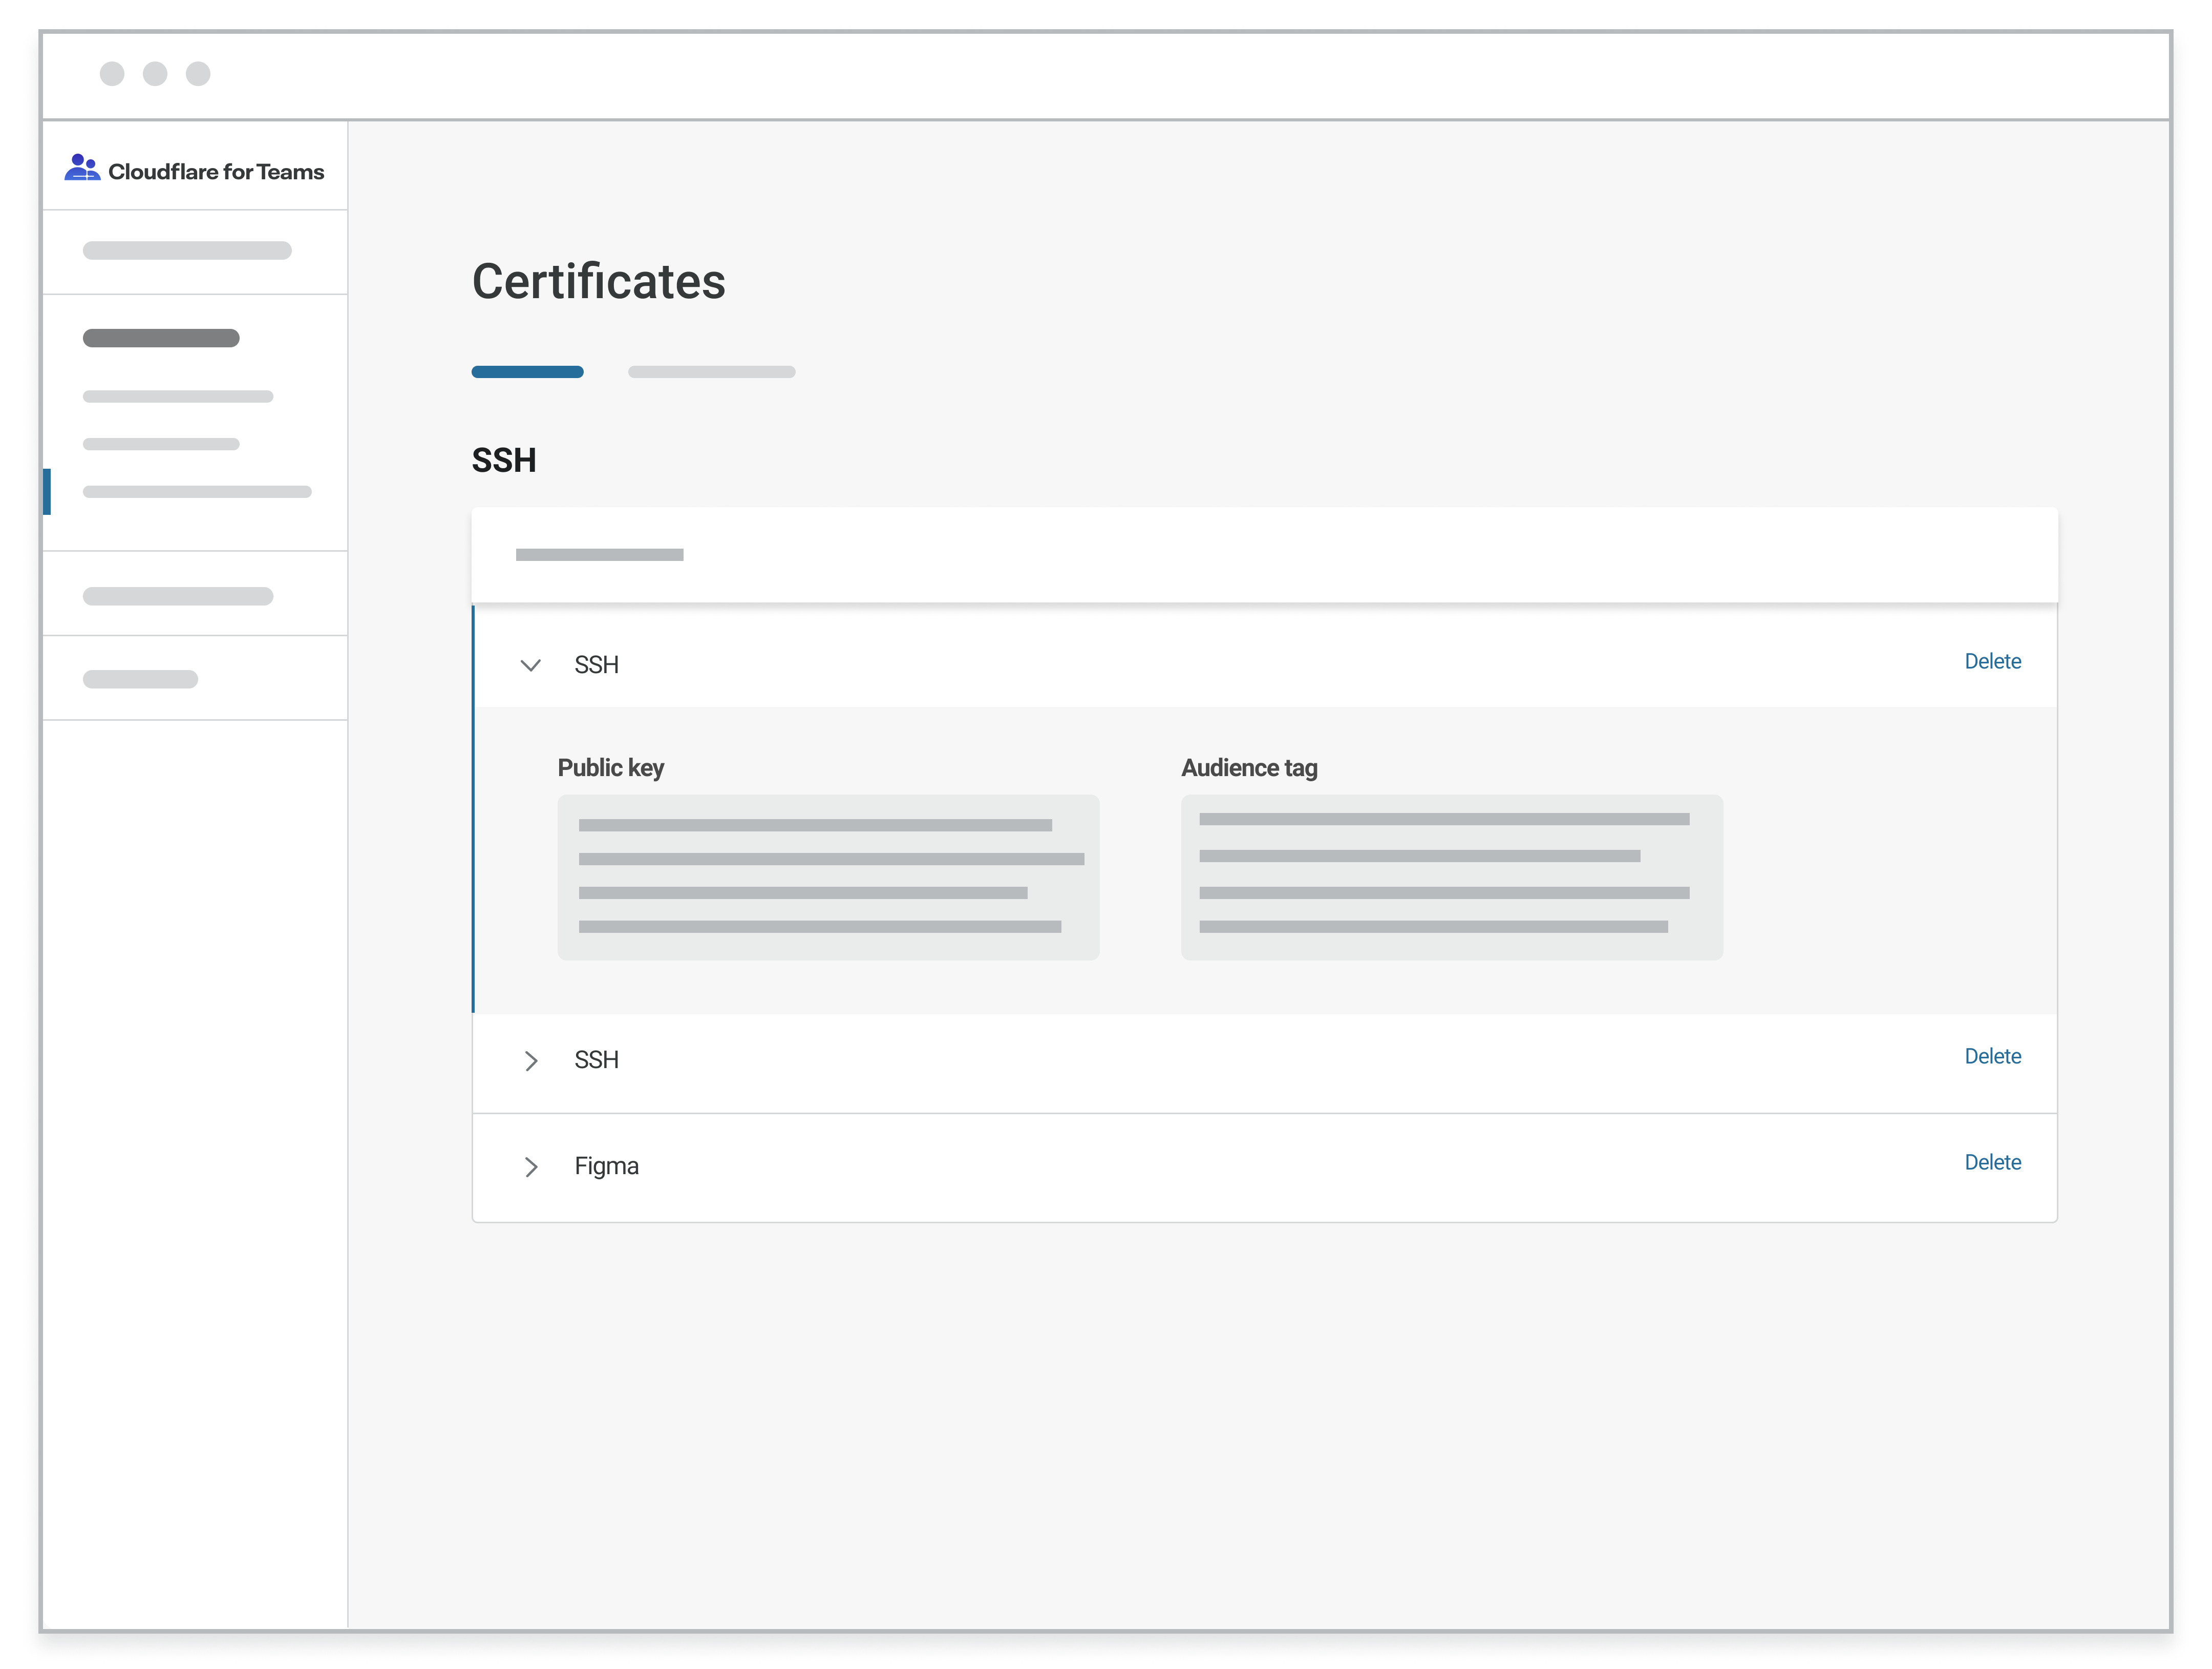
Task: Open the second sub-item under sidebar section
Action: click(161, 444)
